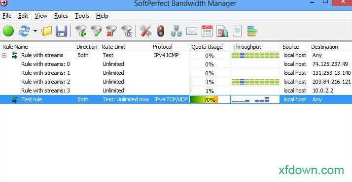Click the 'IPv4 TCP/UDP' protocol cell
352x182 pixels.
171,100
